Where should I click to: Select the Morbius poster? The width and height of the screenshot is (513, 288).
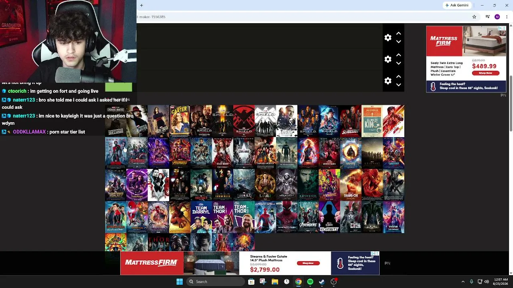(x=308, y=185)
